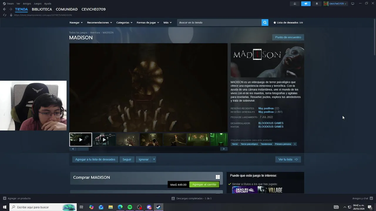Open the Juegos menu
Image resolution: width=376 pixels, height=211 pixels.
[x=38, y=4]
